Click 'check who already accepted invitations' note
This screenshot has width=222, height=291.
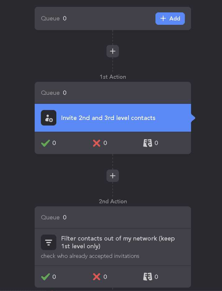coord(90,256)
